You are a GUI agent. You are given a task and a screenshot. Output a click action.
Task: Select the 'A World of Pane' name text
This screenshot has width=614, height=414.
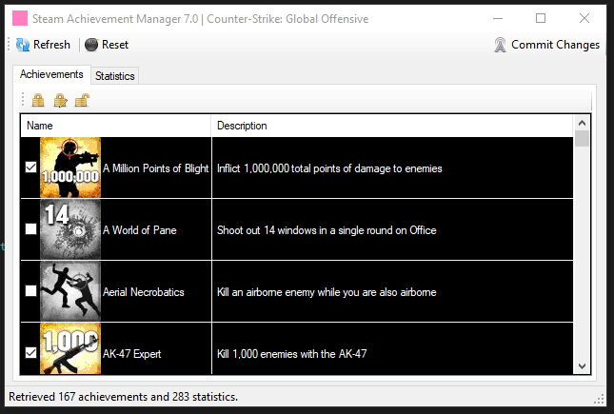tap(139, 230)
